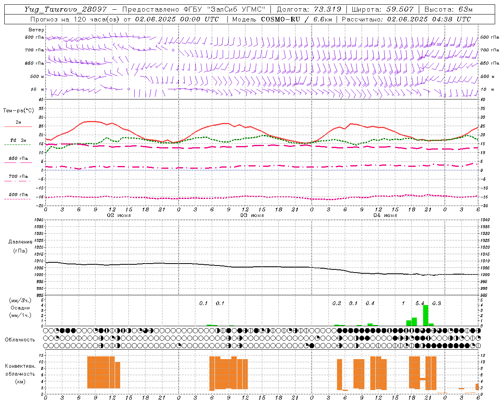Click the 850 гПа temperature legend label
This screenshot has height=401, width=501.
tap(18, 159)
